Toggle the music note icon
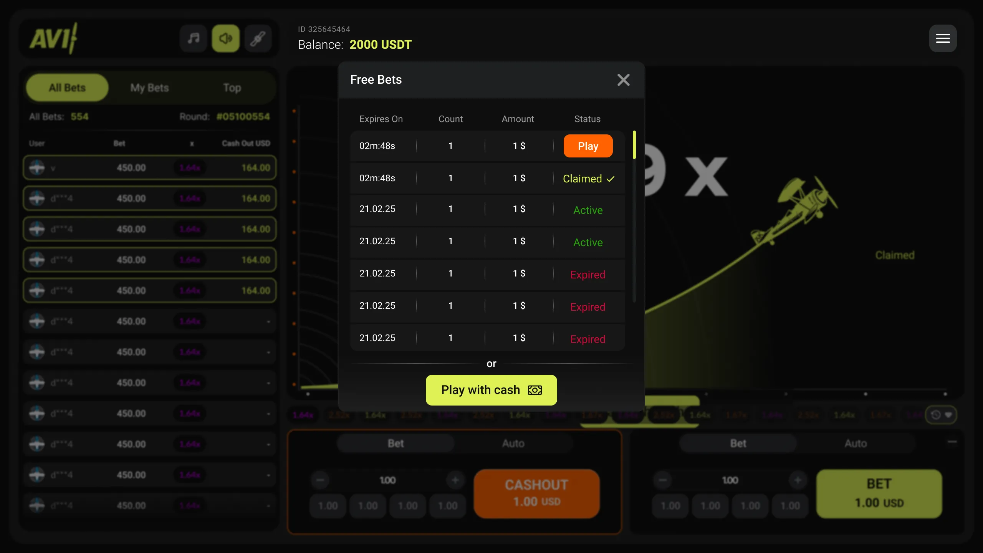 coord(194,38)
